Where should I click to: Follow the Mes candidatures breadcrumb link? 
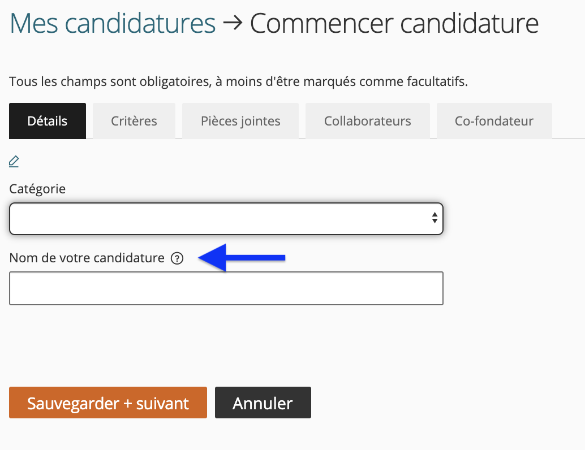[112, 24]
